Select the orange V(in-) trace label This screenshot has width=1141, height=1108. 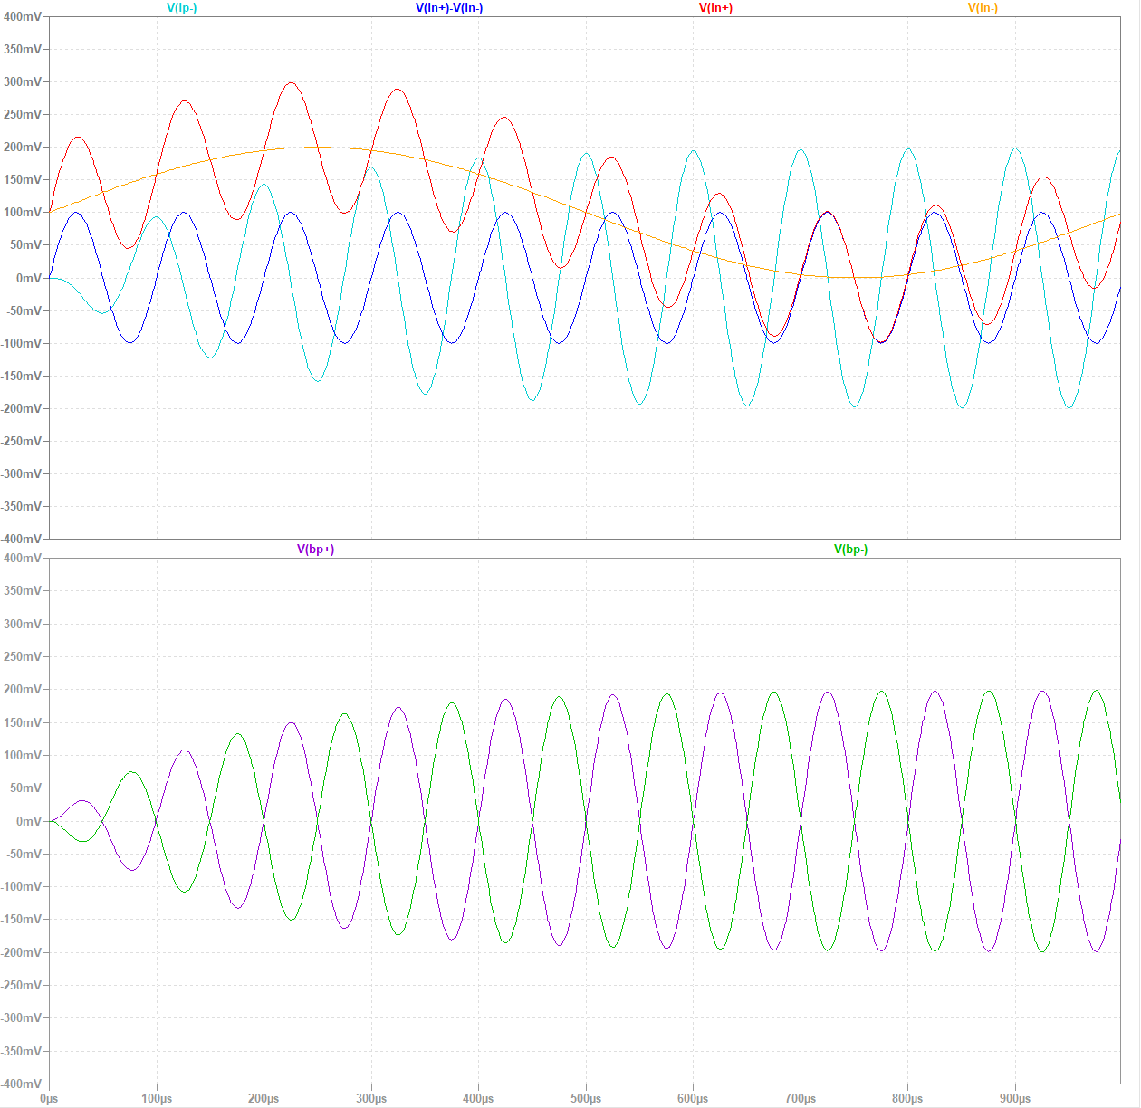(983, 8)
